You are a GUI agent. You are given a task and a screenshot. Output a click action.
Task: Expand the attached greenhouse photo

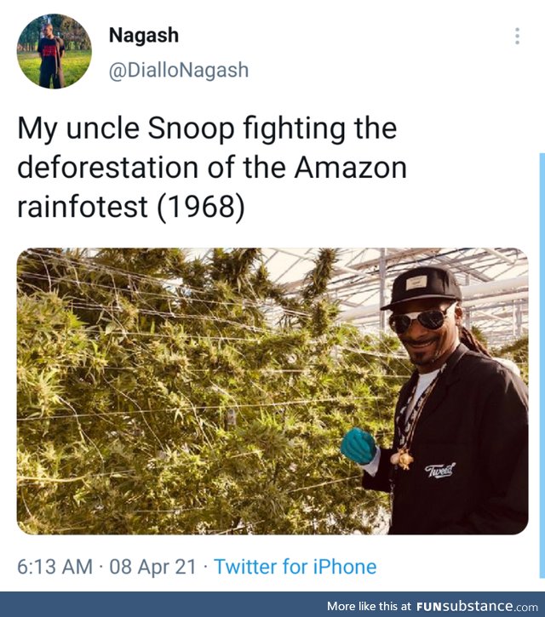point(272,391)
